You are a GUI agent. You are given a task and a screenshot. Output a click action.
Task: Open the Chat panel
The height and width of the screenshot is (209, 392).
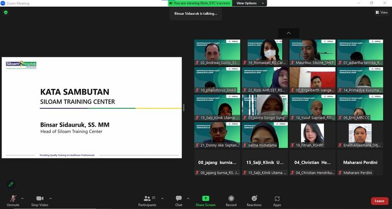point(179,201)
